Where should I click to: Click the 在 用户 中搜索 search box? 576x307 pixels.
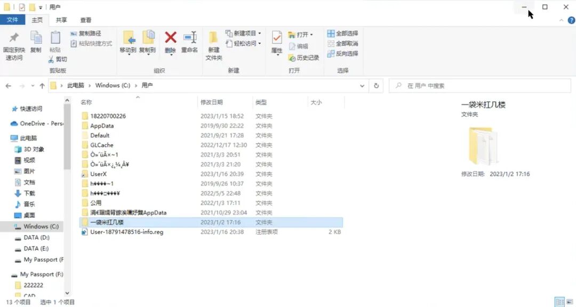480,85
